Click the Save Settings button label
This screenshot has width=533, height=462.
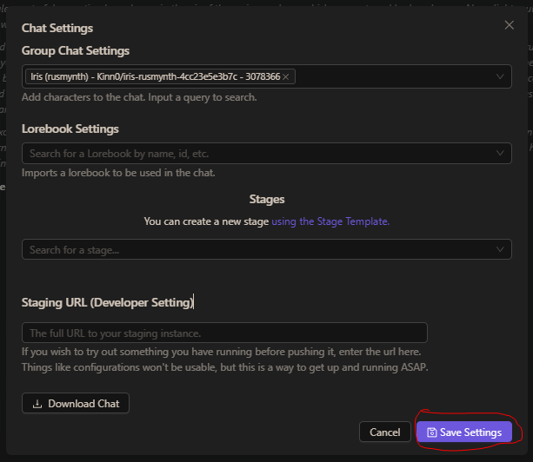470,432
